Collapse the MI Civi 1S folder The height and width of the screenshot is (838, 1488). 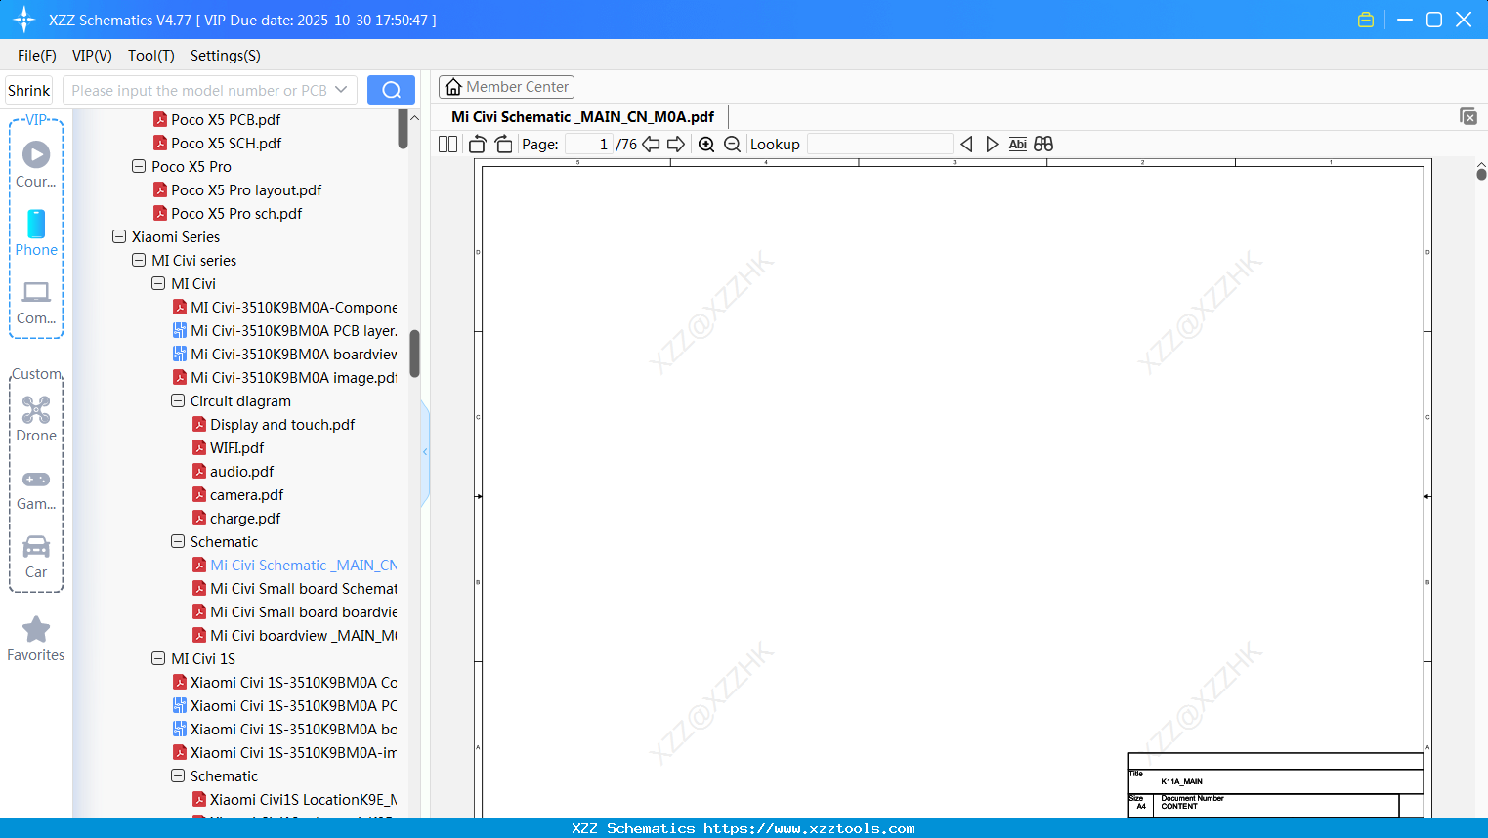158,659
